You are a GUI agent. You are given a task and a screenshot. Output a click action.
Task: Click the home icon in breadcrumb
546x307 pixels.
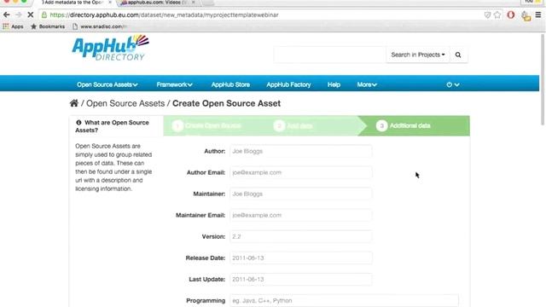[74, 103]
